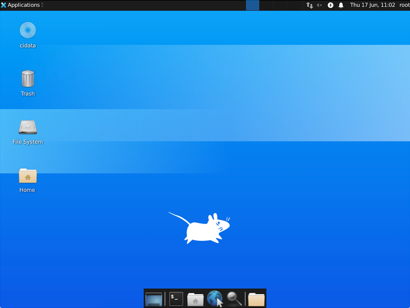Image resolution: width=410 pixels, height=308 pixels.
Task: Unmute the speaker in the system tray
Action: [x=319, y=5]
